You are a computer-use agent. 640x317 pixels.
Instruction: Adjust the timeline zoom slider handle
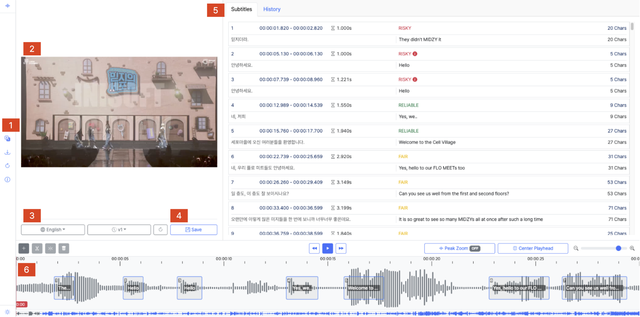point(619,248)
